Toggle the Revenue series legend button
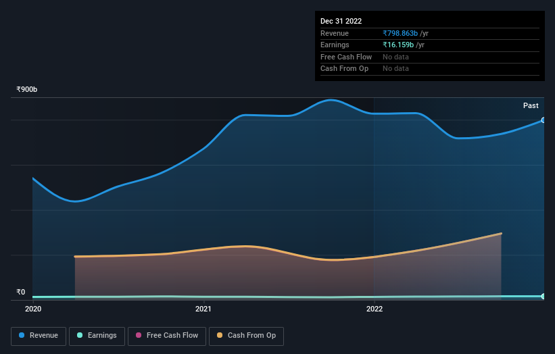The image size is (555, 354). click(x=39, y=336)
